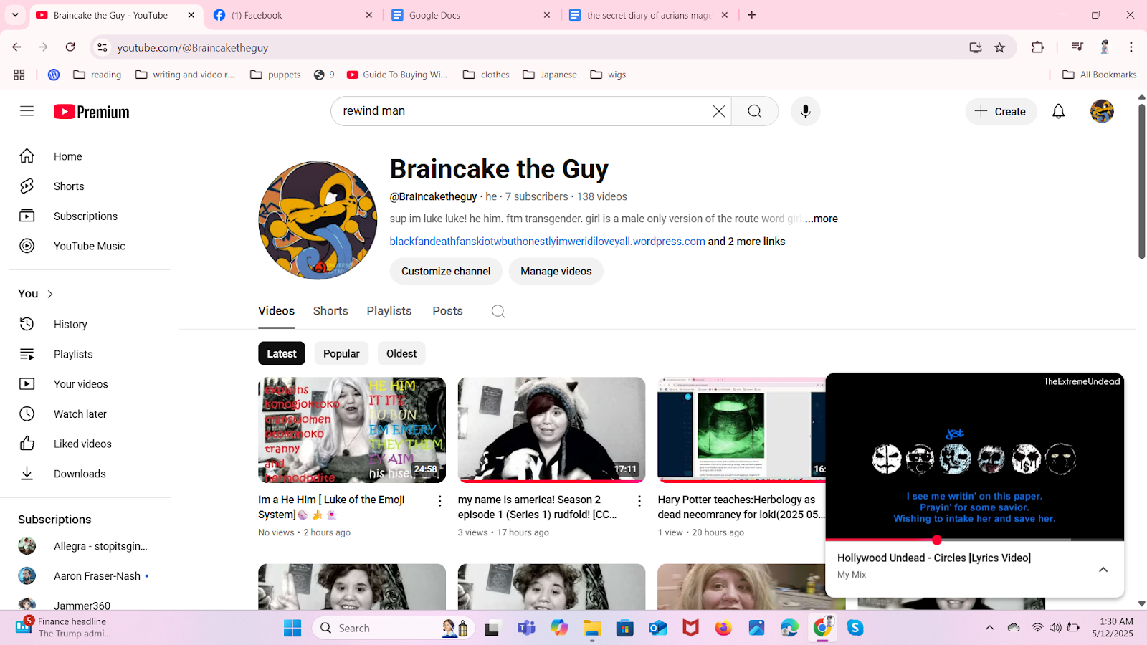1147x645 pixels.
Task: Click the Create button
Action: click(x=1001, y=111)
